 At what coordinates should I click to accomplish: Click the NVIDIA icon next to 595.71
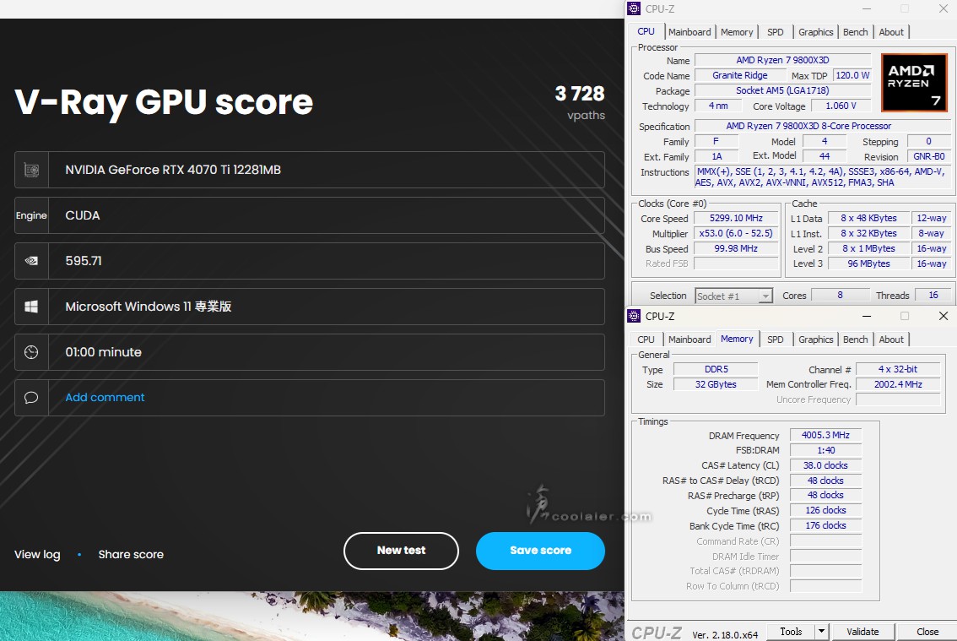point(31,261)
